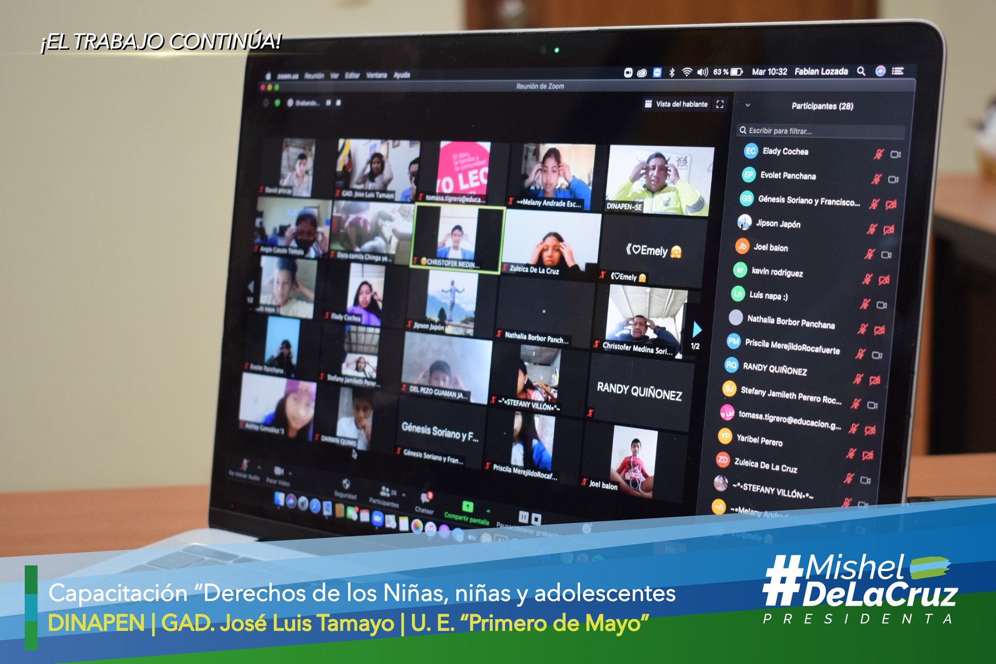Open the Chatear chat icon
The image size is (996, 664).
(426, 498)
